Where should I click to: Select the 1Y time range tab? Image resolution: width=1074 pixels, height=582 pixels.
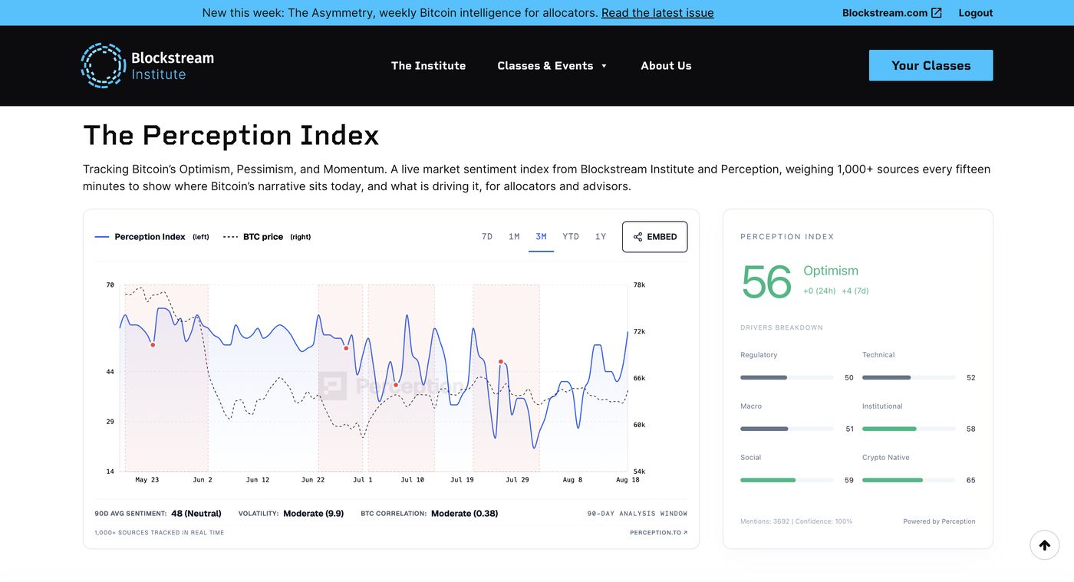click(x=601, y=237)
